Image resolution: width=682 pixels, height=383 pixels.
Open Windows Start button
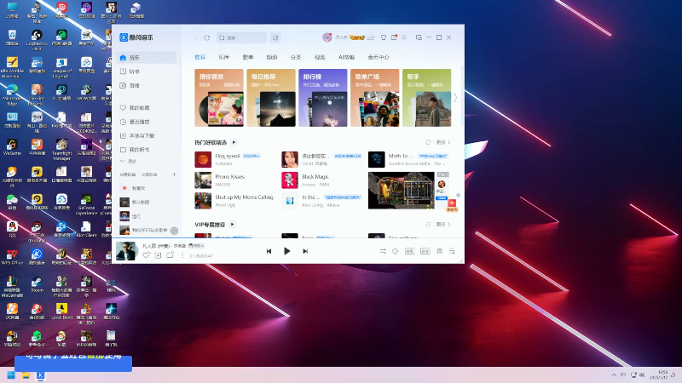pyautogui.click(x=11, y=375)
